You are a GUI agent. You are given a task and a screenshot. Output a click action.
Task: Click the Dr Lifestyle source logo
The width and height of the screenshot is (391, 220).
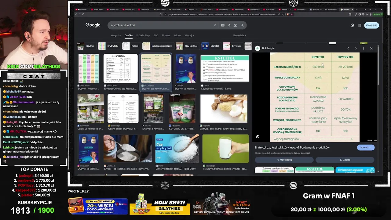(258, 48)
